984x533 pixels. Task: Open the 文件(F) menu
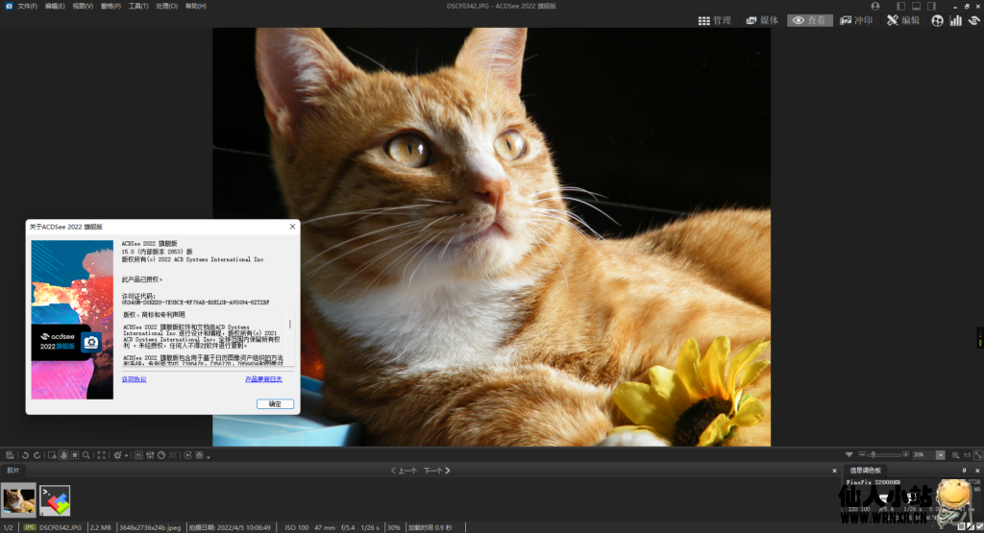point(27,6)
